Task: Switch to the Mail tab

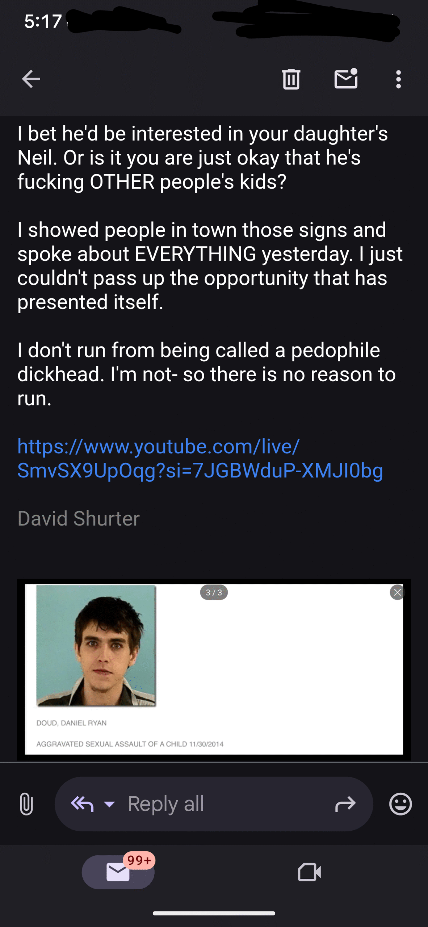Action: [x=118, y=872]
